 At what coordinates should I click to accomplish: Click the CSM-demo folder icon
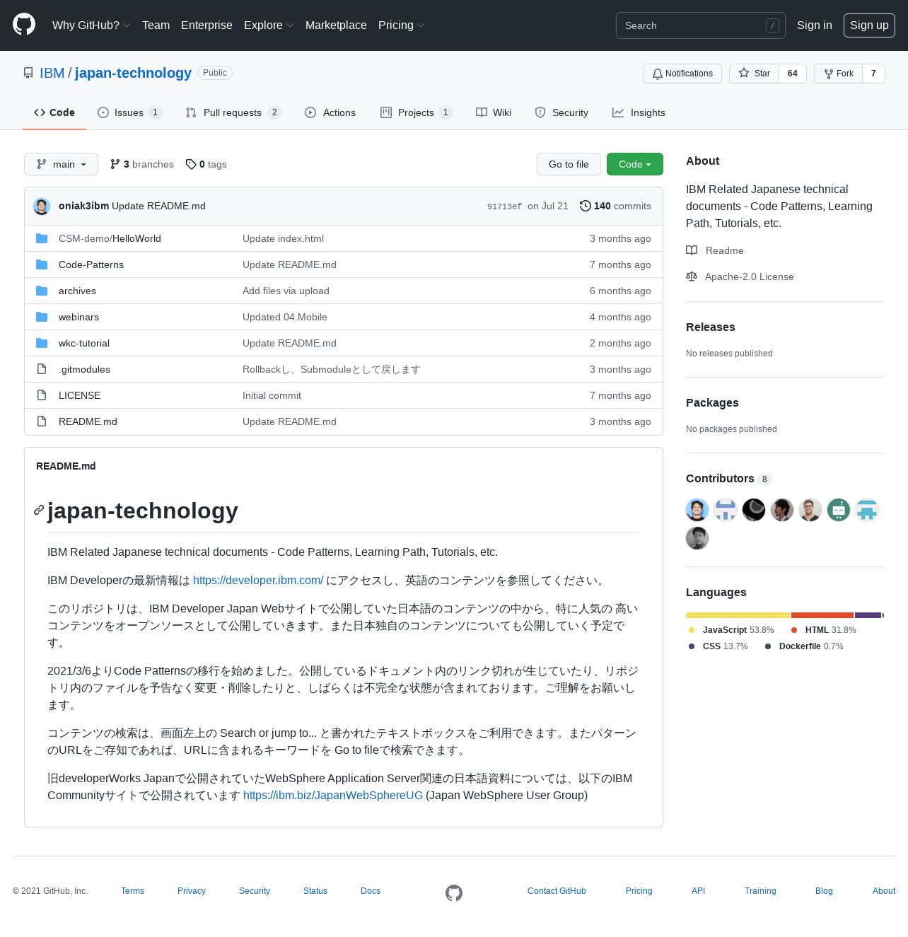[x=42, y=238]
